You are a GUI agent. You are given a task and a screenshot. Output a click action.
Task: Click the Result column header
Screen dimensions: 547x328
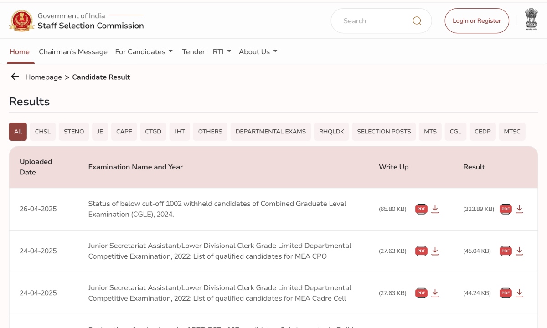pyautogui.click(x=474, y=167)
